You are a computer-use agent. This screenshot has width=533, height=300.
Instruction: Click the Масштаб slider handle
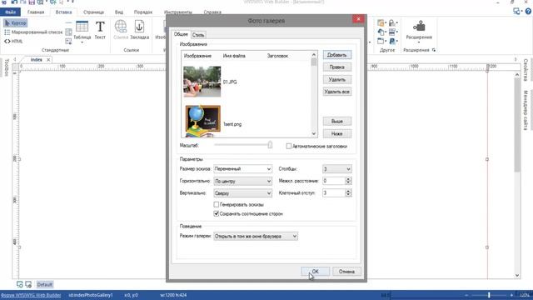[x=270, y=145]
